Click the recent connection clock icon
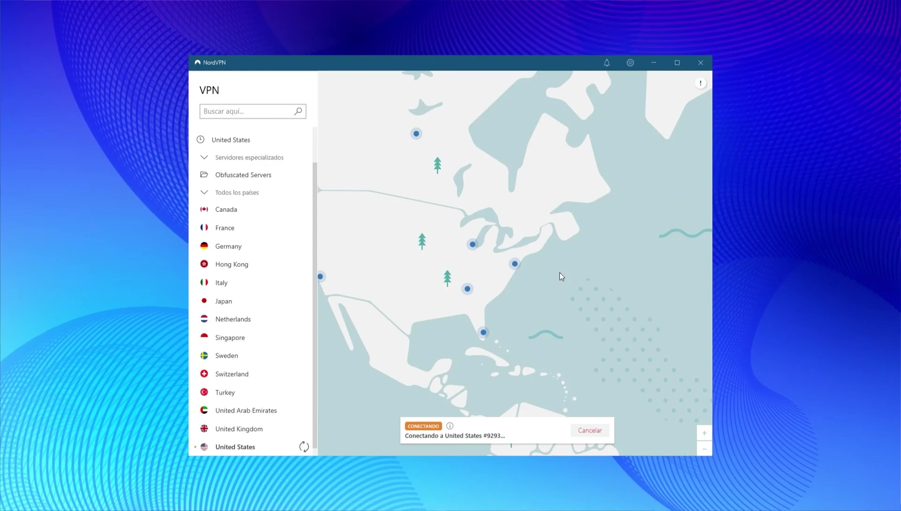Image resolution: width=901 pixels, height=511 pixels. tap(200, 139)
